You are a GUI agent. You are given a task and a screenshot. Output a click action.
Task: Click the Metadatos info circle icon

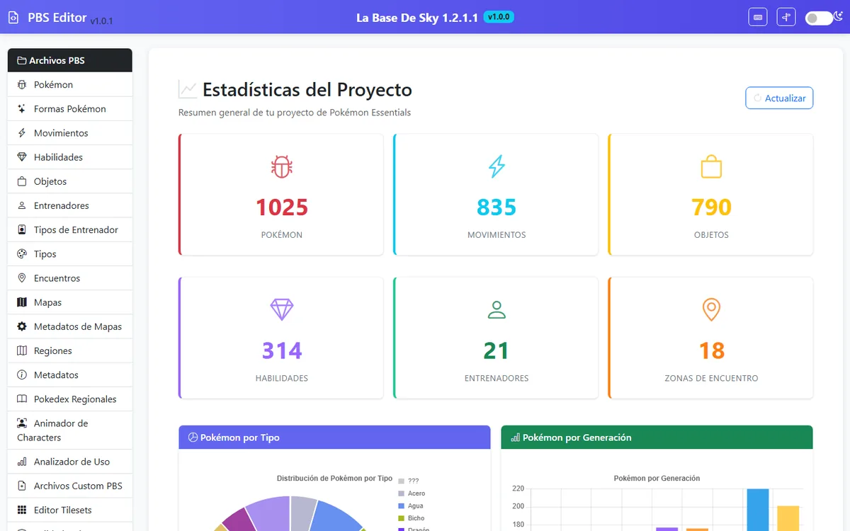(x=21, y=375)
